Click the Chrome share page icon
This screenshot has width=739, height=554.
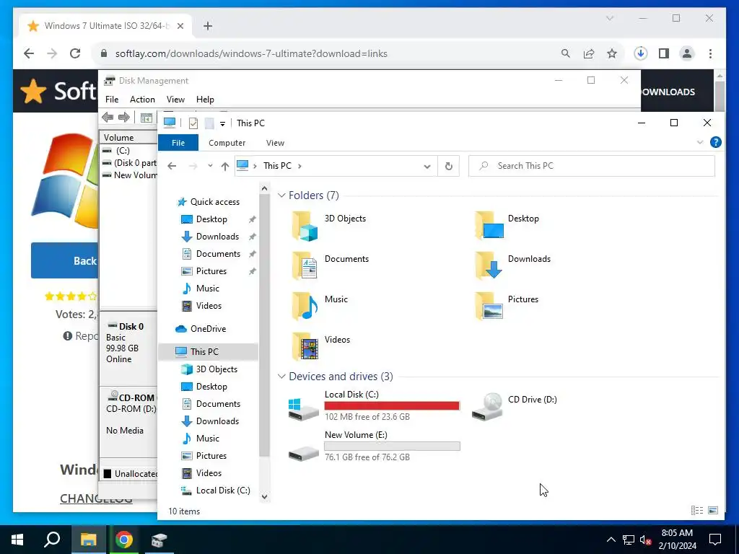point(589,53)
